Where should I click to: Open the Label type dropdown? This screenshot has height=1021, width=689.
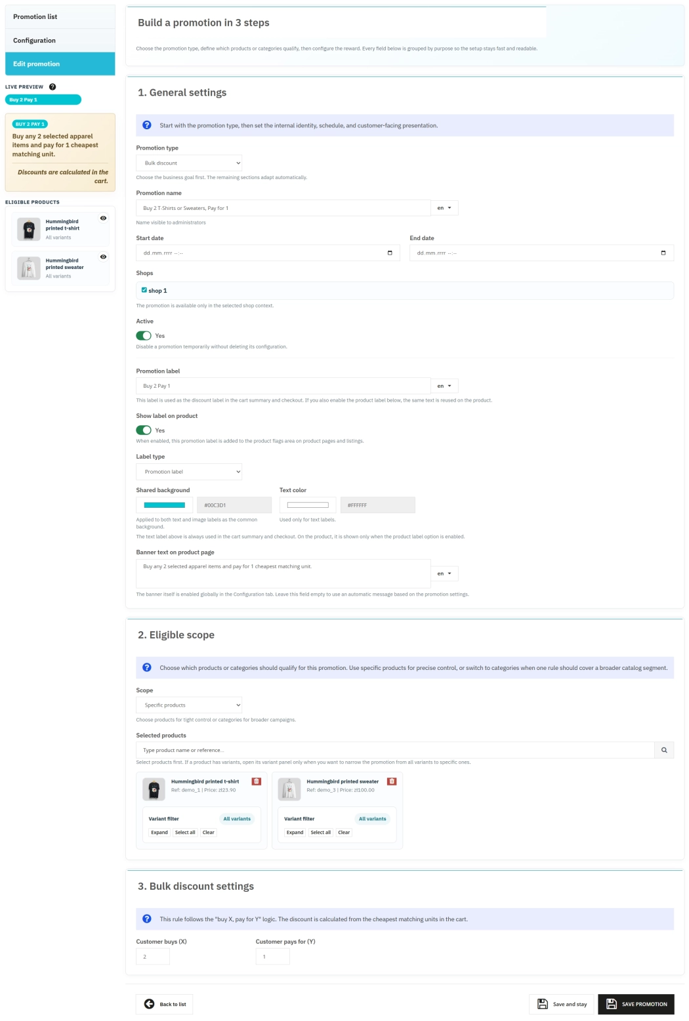189,471
